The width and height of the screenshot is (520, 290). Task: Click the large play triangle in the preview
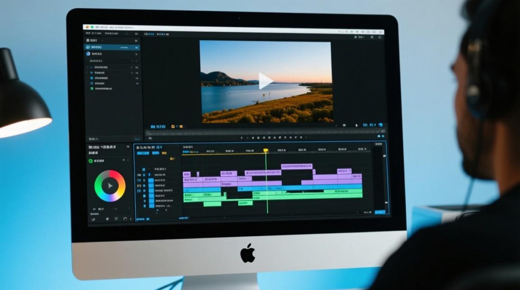pos(265,81)
